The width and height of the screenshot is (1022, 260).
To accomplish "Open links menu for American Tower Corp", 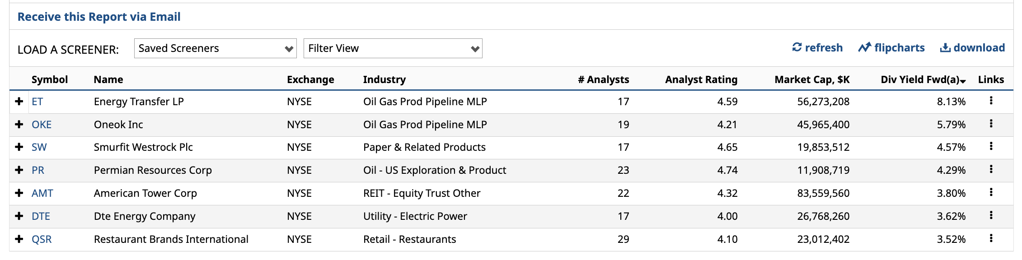I will [991, 192].
